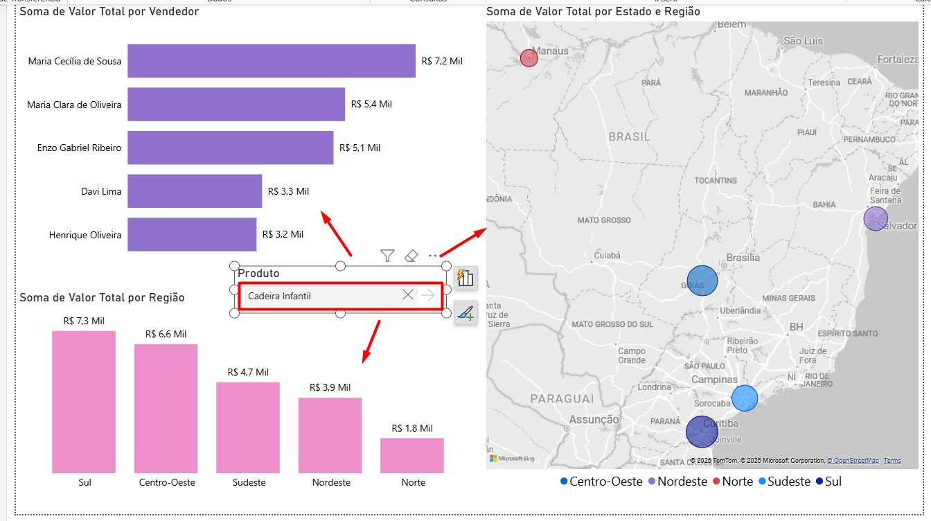The image size is (931, 521).
Task: Click the blue bubble over Goiás
Action: click(702, 281)
